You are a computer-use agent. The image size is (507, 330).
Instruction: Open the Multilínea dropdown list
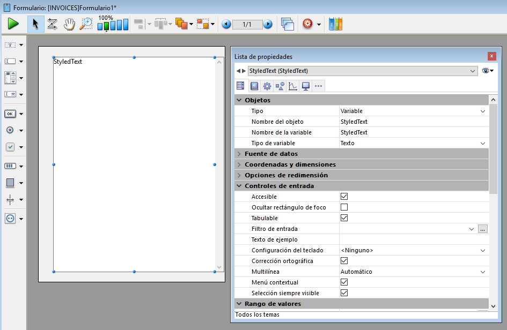[483, 272]
